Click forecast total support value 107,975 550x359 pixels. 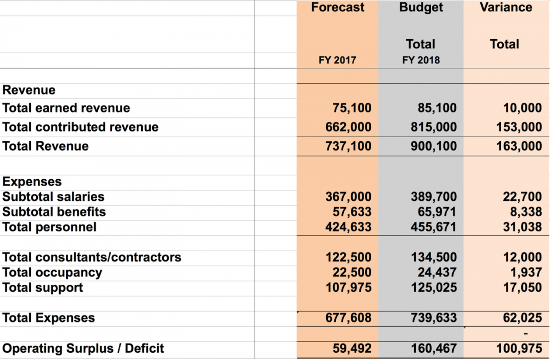point(348,288)
